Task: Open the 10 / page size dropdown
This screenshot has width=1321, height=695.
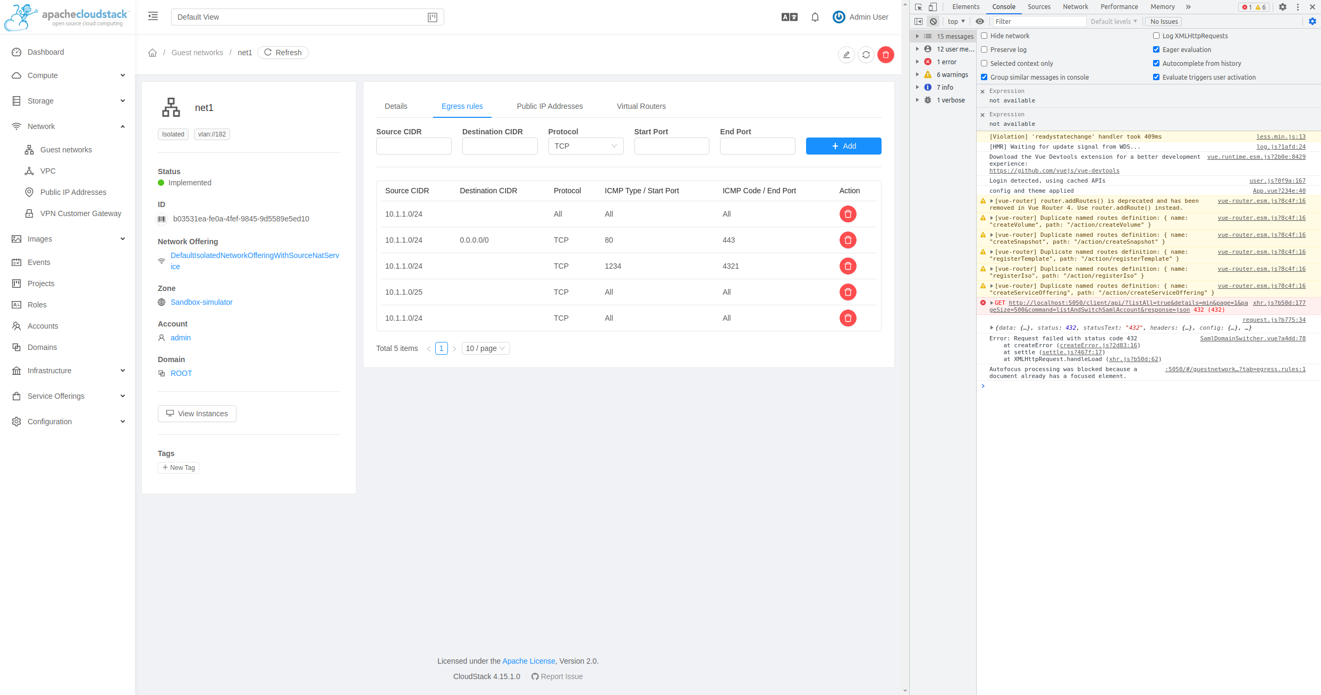Action: (485, 348)
